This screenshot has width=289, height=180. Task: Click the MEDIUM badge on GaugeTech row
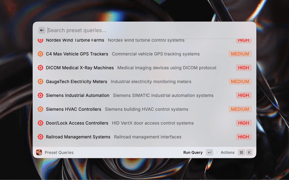click(240, 82)
